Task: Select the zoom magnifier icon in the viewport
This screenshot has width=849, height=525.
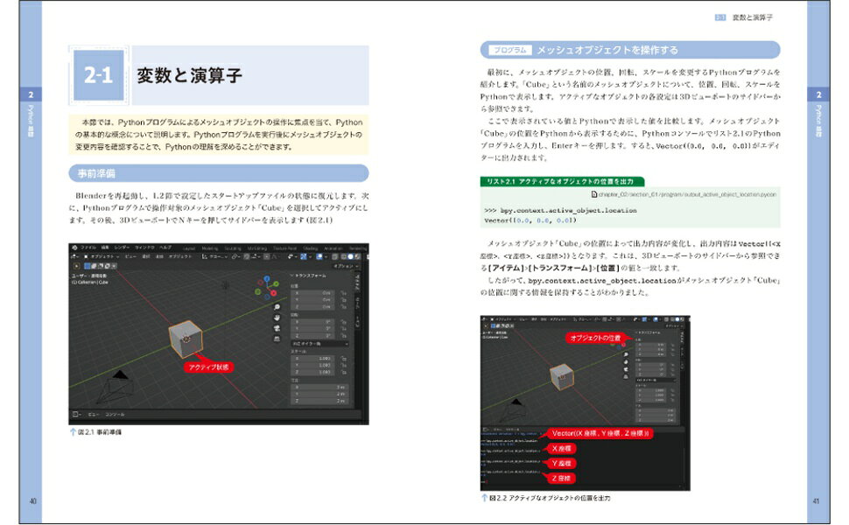Action: point(277,307)
